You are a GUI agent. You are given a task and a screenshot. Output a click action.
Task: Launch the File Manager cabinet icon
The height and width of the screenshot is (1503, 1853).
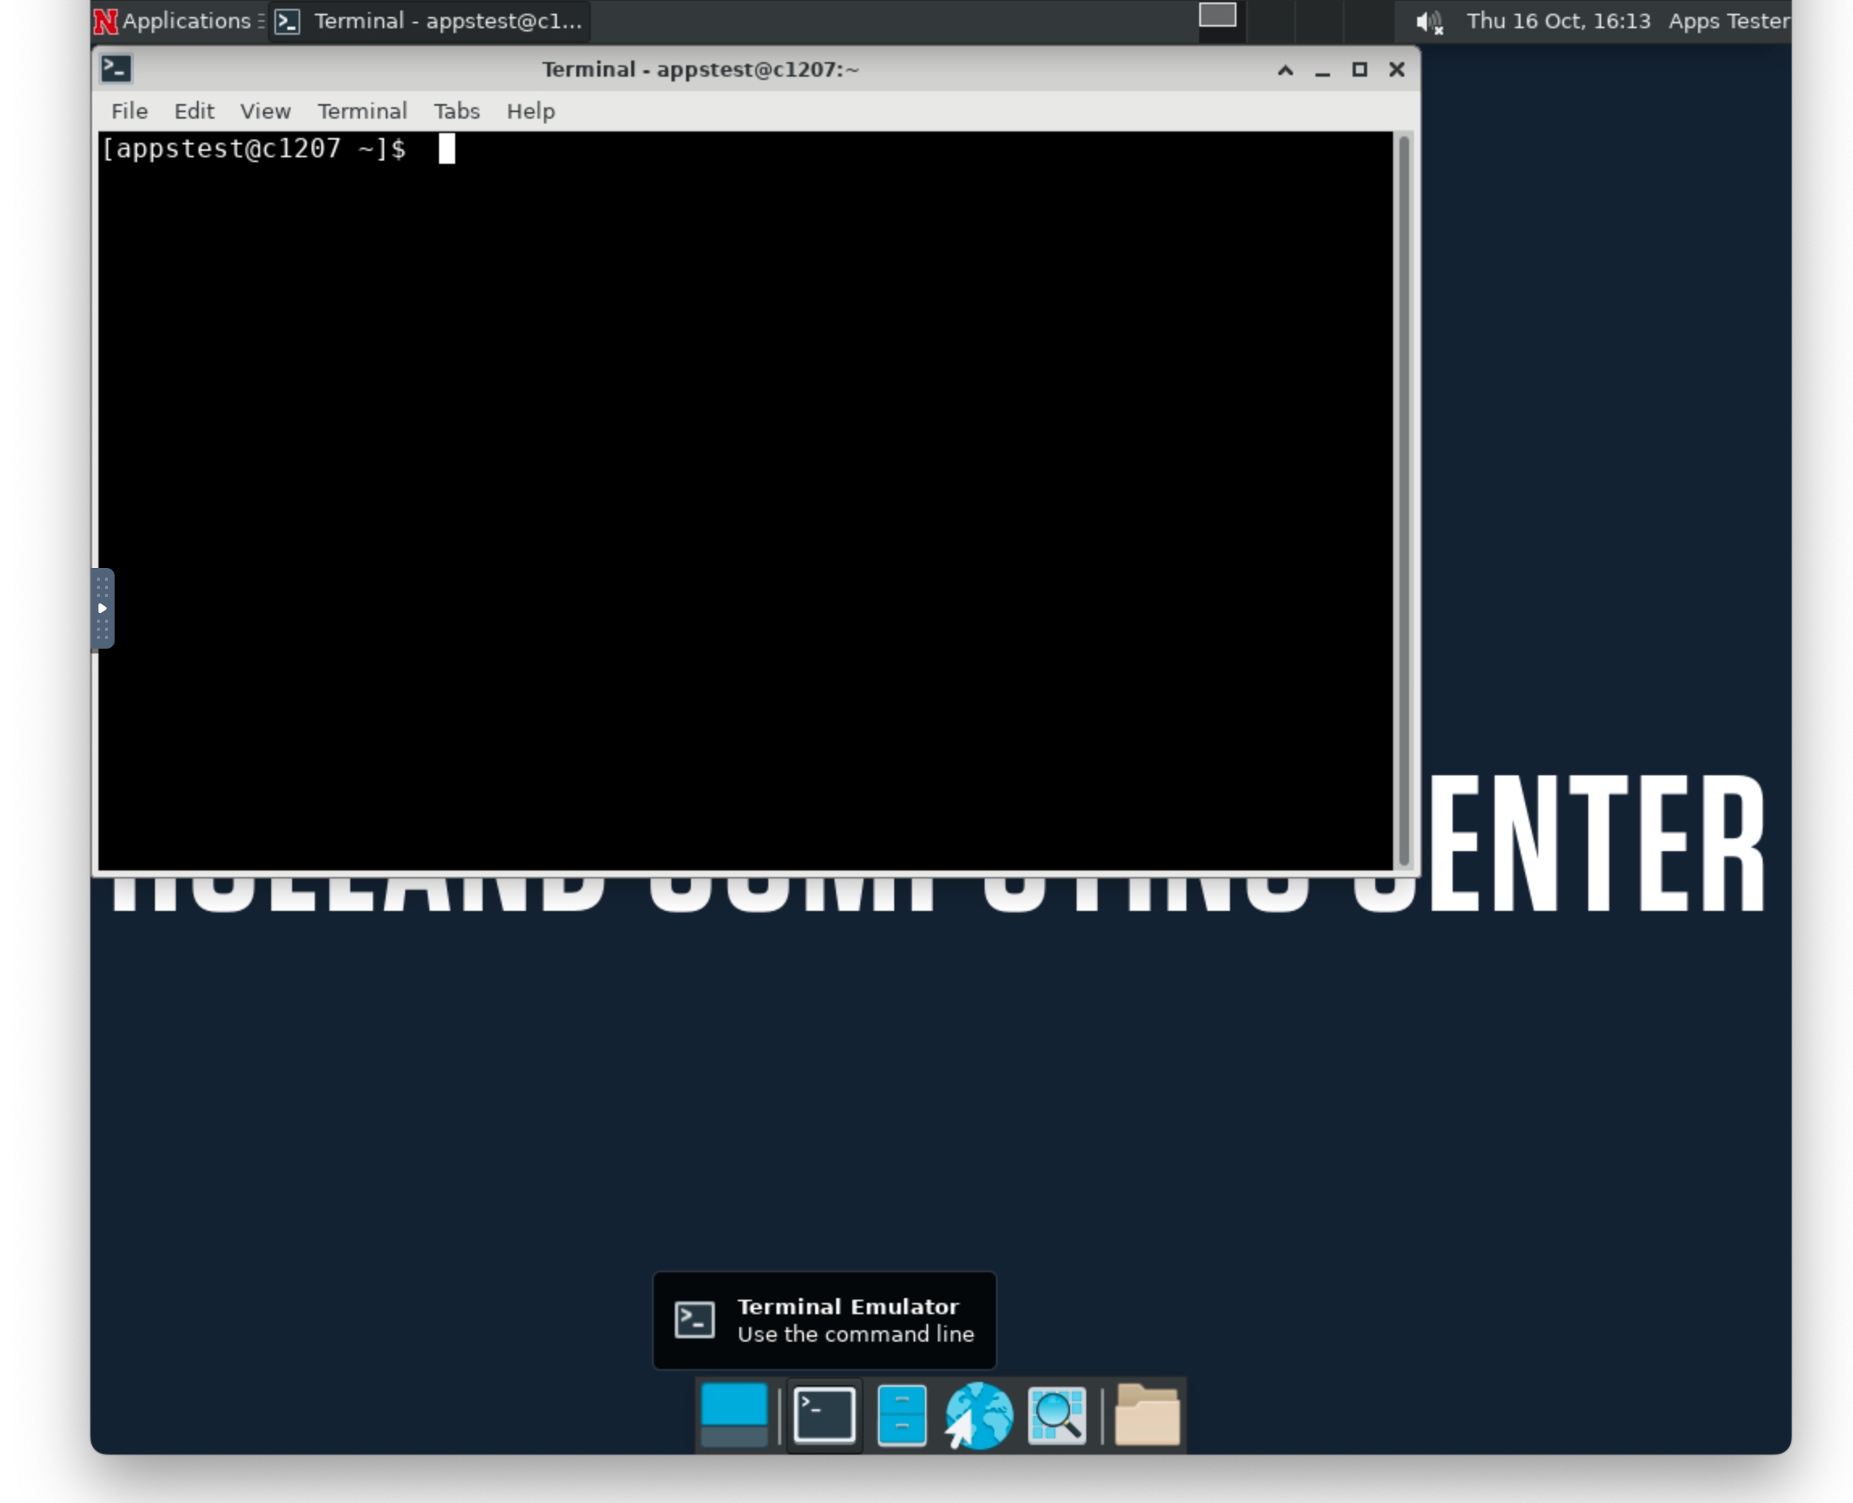[901, 1416]
